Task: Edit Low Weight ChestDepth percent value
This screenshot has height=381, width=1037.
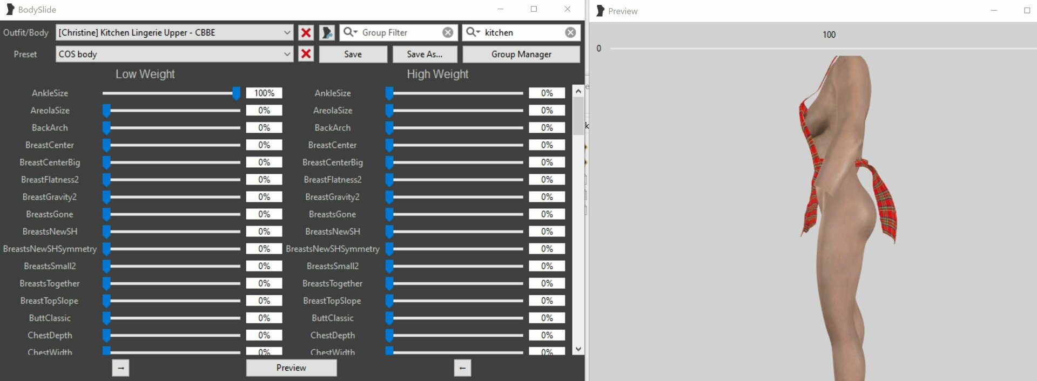Action: (264, 335)
